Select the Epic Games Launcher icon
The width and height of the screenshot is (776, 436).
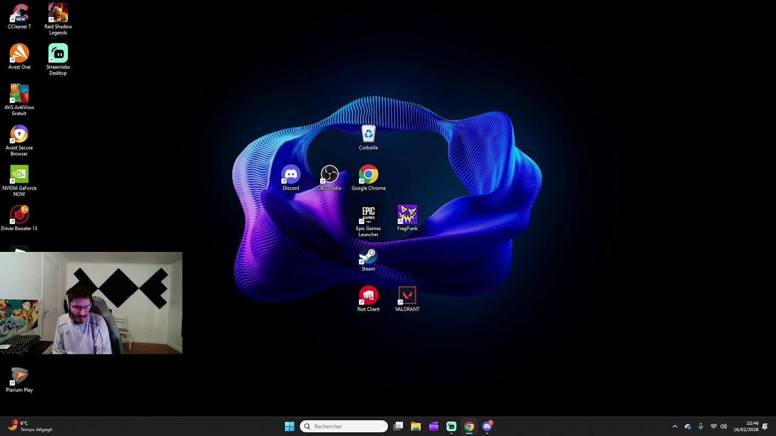click(x=369, y=221)
